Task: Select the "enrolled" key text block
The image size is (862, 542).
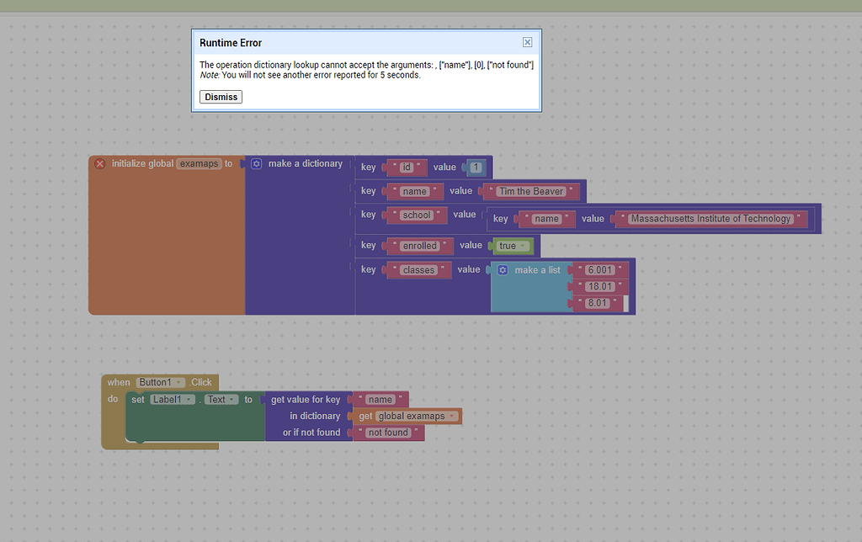Action: coord(419,246)
